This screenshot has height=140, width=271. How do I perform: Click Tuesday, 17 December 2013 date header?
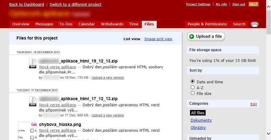tap(37, 90)
